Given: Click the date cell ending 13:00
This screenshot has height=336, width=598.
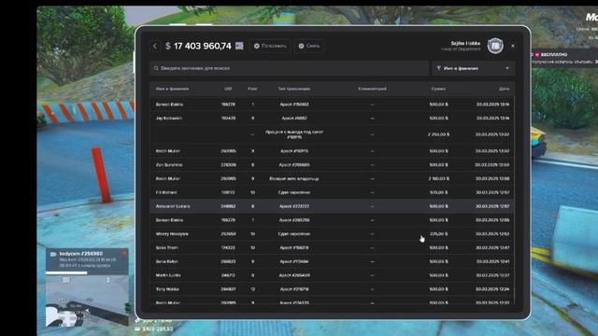Looking at the screenshot, I should [492, 165].
